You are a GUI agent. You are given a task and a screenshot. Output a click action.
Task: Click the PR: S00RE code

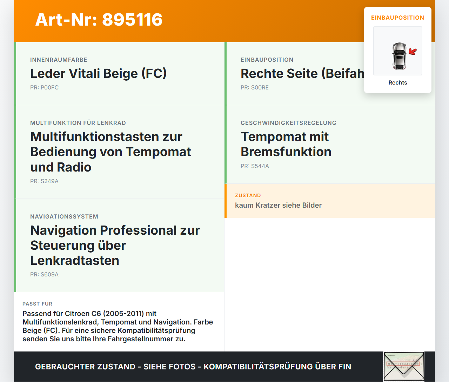click(255, 88)
